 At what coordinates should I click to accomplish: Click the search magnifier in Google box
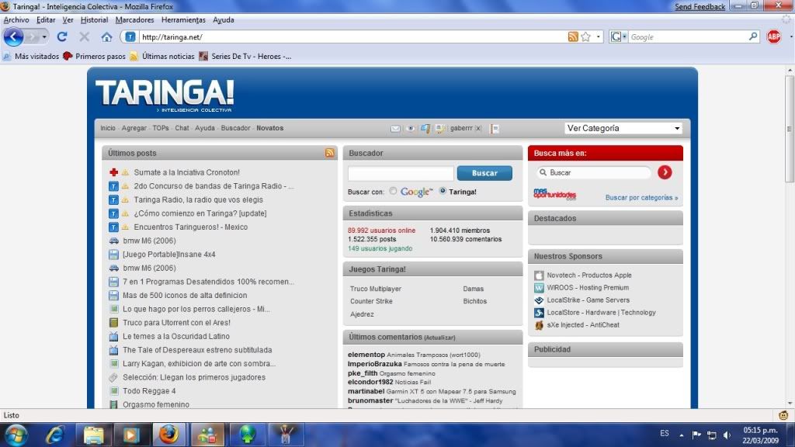click(753, 36)
